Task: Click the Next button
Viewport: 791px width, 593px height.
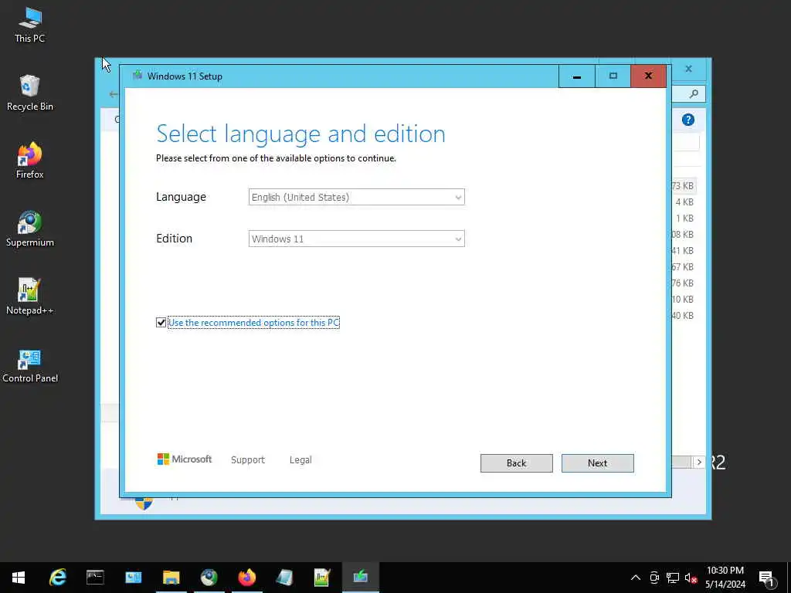Action: click(597, 463)
